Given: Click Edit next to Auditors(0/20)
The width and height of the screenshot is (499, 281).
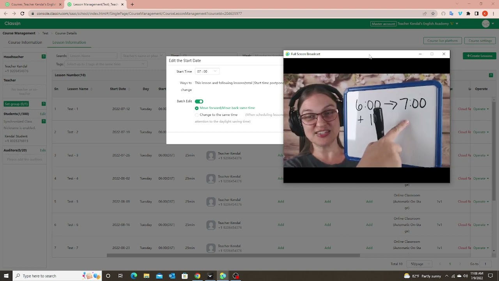Looking at the screenshot, I should (42, 150).
